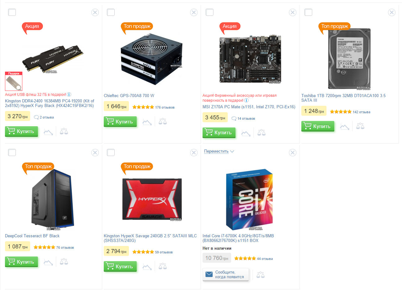Image resolution: width=402 pixels, height=290 pixels.
Task: Open 176 отзывов reviews for Chieftec
Action: 165,107
